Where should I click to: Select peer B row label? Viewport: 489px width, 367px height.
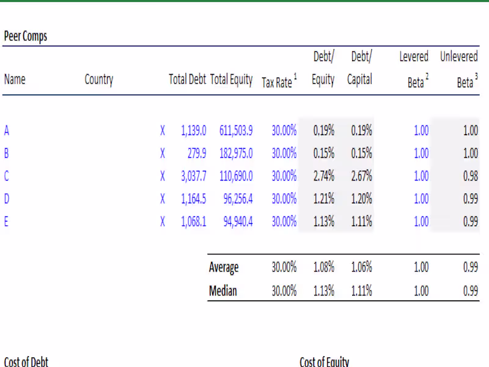(6, 153)
